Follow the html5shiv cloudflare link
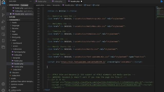This screenshot has height=92, width=164. 104,82
